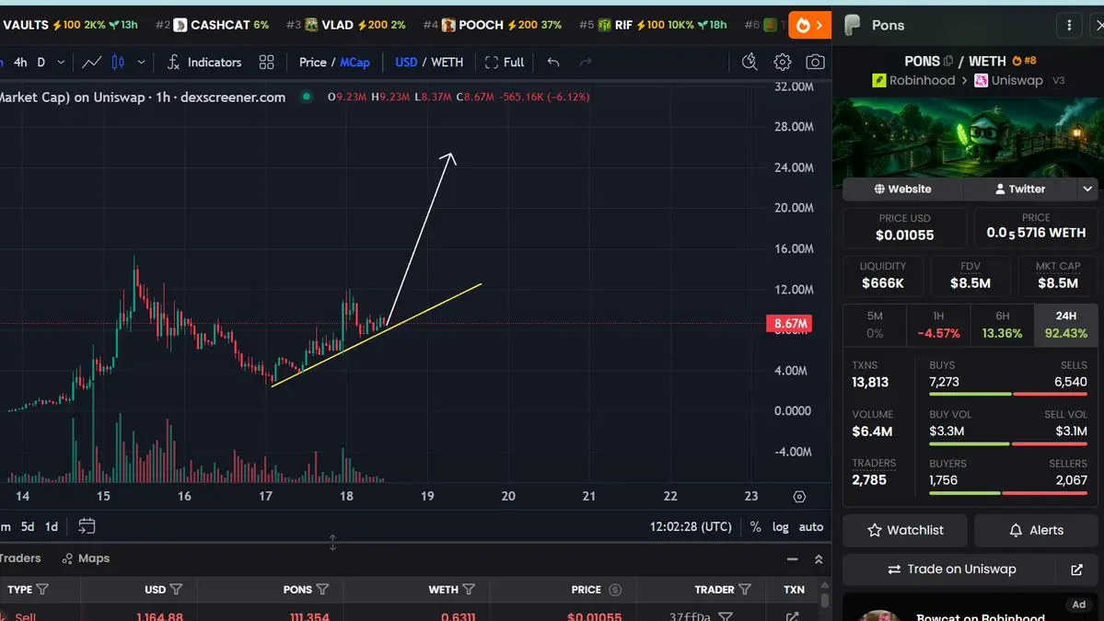Select the 4h timeframe
This screenshot has width=1104, height=621.
20,63
